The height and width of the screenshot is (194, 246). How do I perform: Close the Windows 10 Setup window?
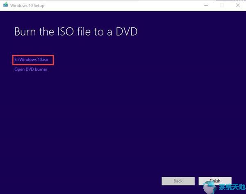pyautogui.click(x=238, y=5)
